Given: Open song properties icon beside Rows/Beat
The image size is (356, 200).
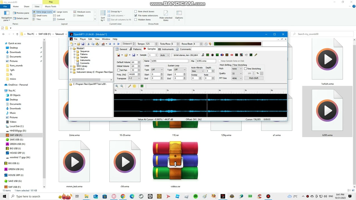Looking at the screenshot, I should tap(206, 44).
